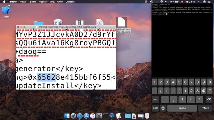
Task: Click the terminal command line area
Action: [x=182, y=13]
